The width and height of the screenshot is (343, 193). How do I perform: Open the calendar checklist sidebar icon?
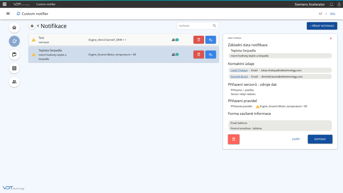pos(14,55)
